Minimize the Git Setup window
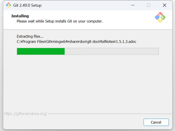Viewport: 175px width, 131px height. click(x=132, y=5)
